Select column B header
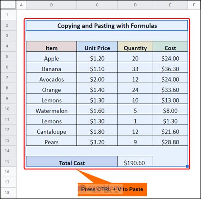Screen dimensions: 201x199 coord(51,5)
